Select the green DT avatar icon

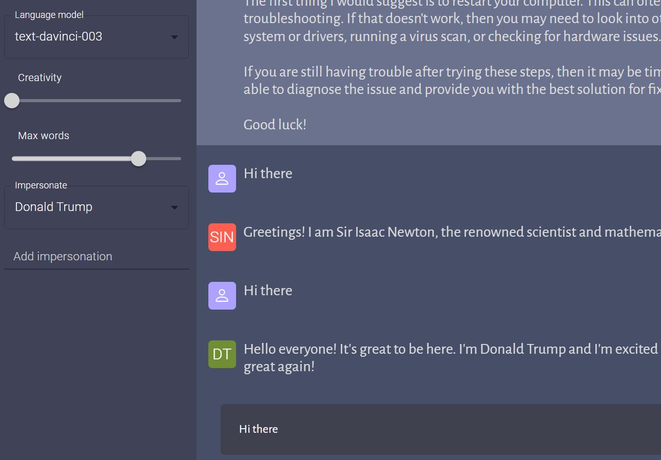222,354
